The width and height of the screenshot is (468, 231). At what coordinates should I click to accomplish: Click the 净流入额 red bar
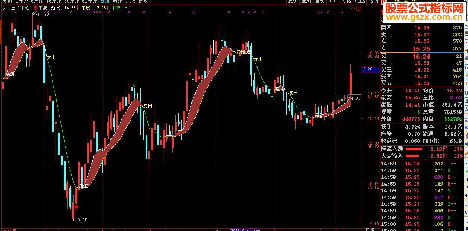click(414, 149)
